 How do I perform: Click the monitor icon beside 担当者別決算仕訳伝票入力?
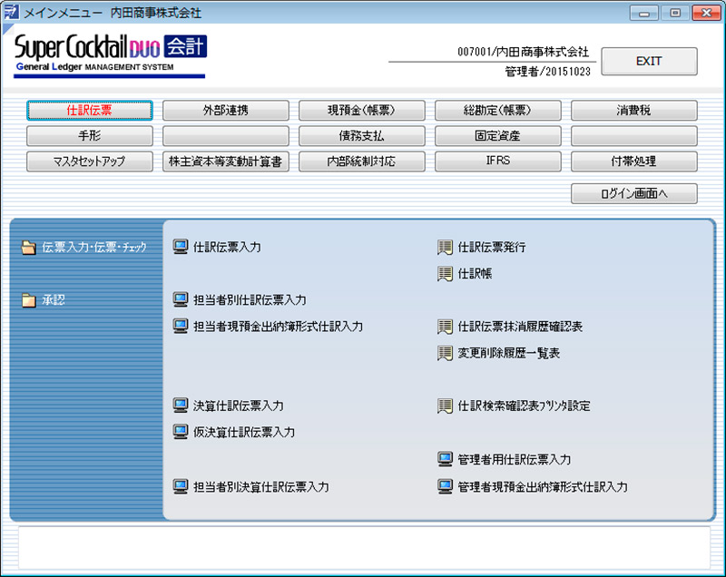point(181,486)
